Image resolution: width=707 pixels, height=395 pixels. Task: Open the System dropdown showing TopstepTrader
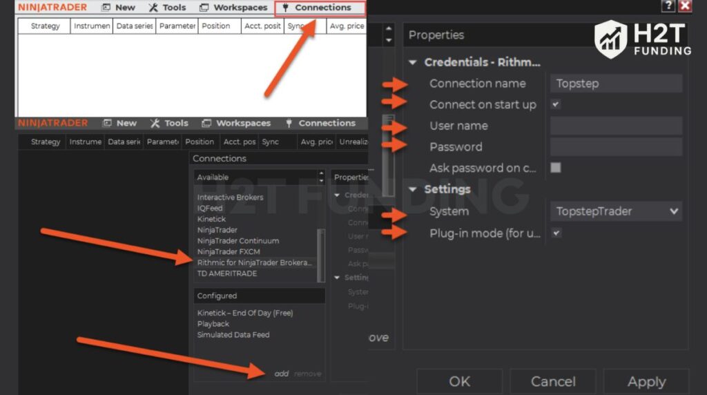tap(616, 211)
